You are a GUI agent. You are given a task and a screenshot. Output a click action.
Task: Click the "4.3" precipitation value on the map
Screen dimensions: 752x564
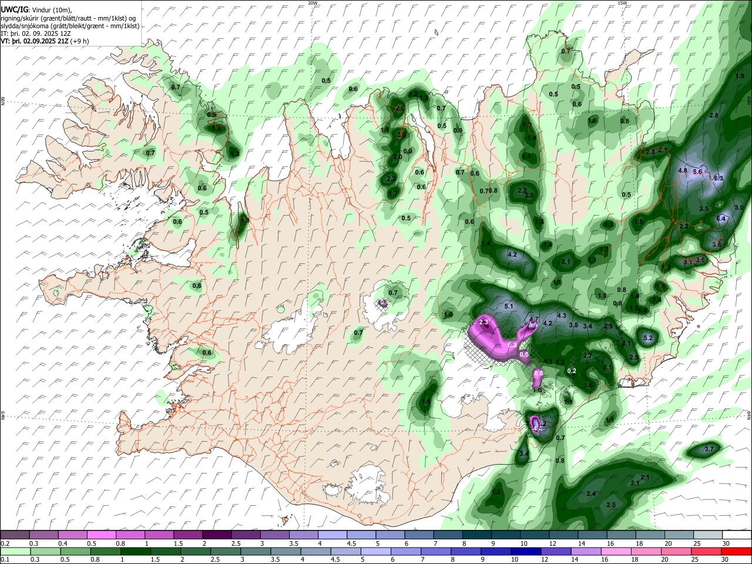tap(562, 315)
